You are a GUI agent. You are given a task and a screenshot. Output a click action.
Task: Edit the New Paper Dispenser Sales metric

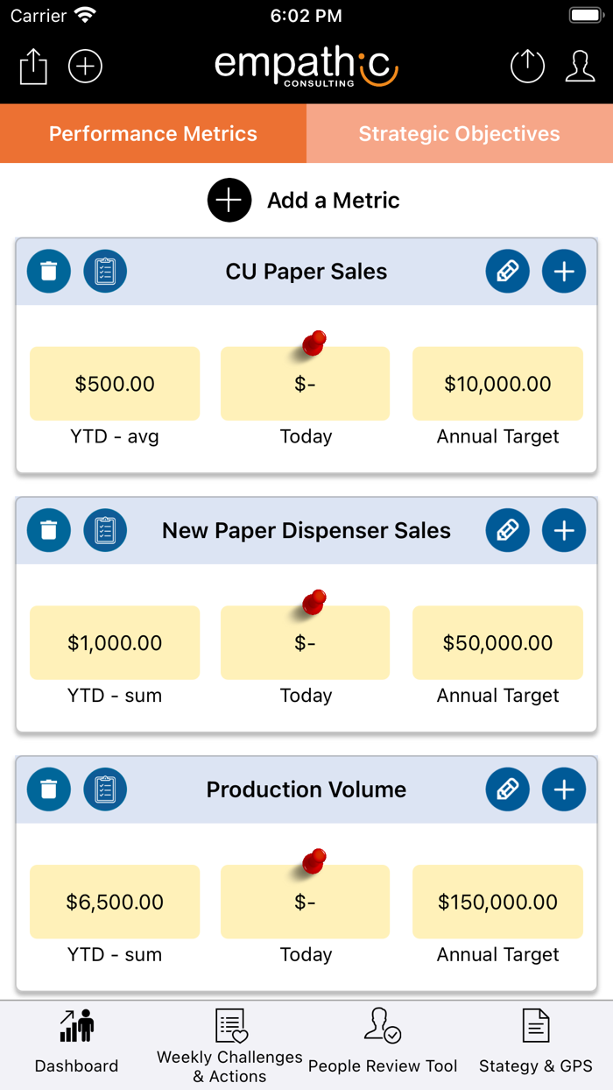[x=508, y=531]
